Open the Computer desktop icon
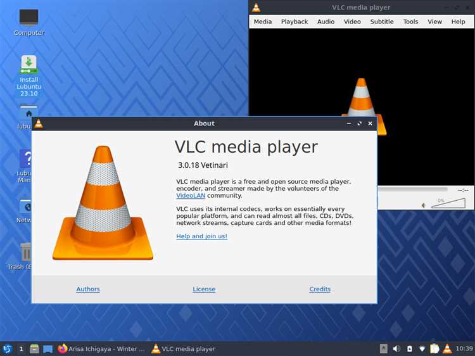 (x=28, y=22)
